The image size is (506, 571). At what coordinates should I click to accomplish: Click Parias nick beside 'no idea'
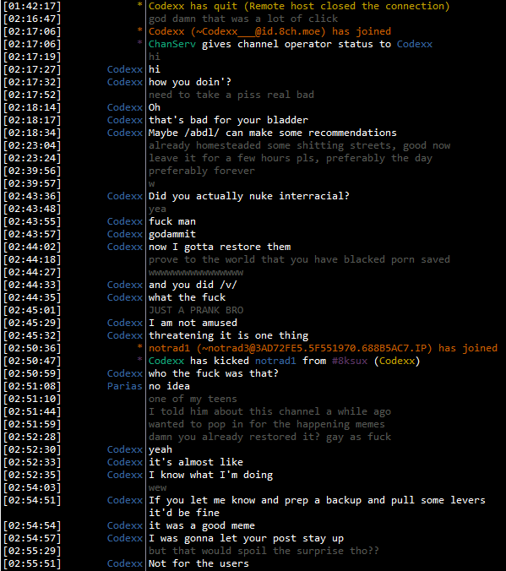tap(124, 386)
